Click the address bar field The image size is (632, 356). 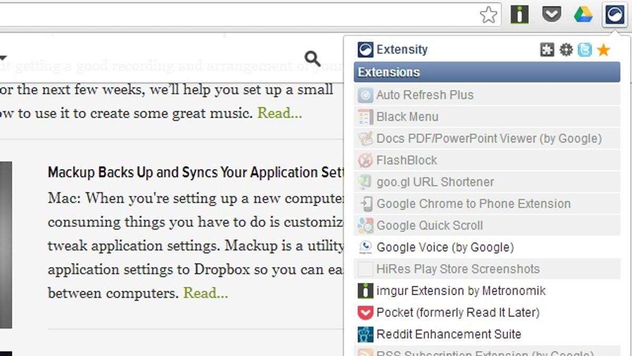250,15
